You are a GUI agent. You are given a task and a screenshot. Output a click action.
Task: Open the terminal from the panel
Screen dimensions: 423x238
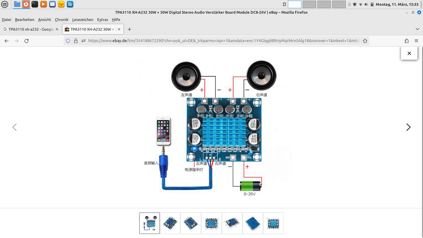[35, 4]
